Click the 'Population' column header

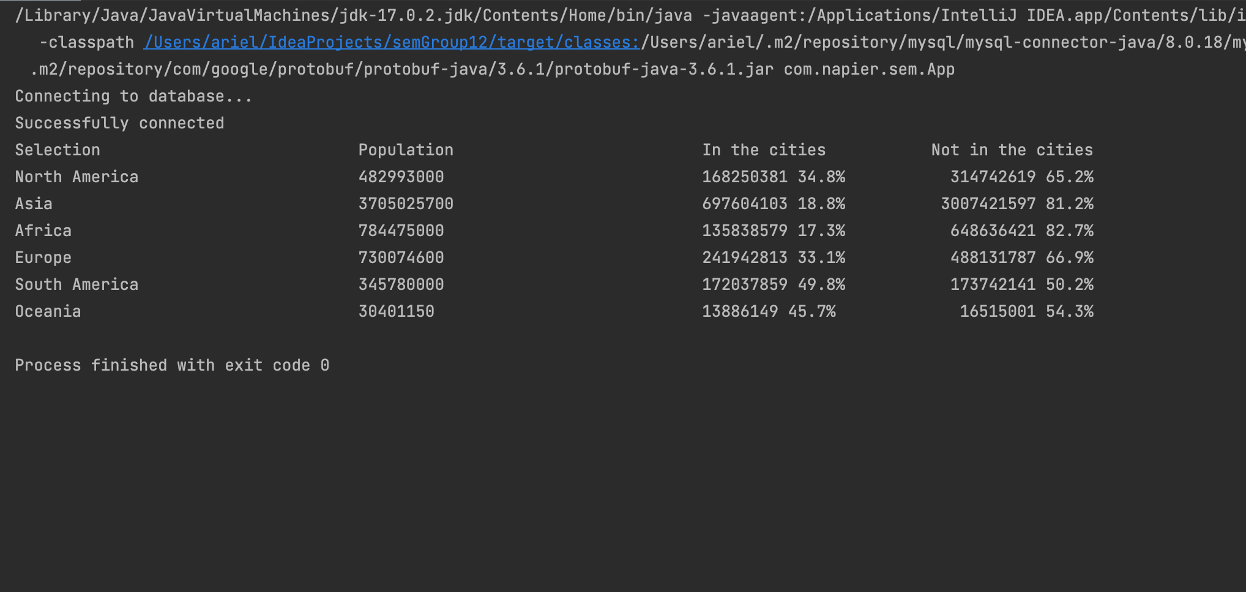click(x=406, y=150)
